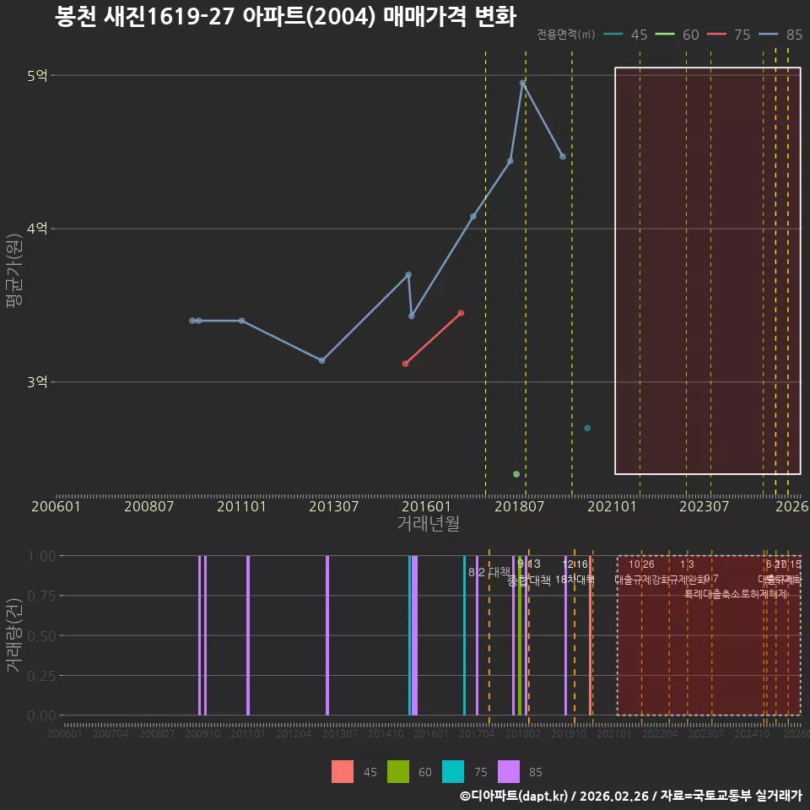This screenshot has height=810, width=810.
Task: Click the '201910' label on the volume chart
Action: [x=569, y=733]
